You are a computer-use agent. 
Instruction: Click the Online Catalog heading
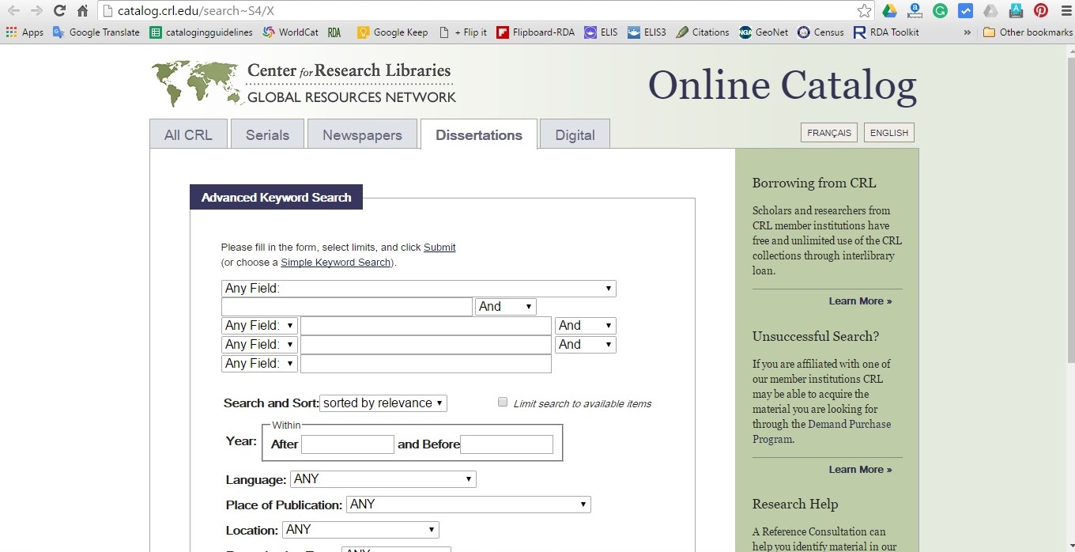tap(782, 85)
